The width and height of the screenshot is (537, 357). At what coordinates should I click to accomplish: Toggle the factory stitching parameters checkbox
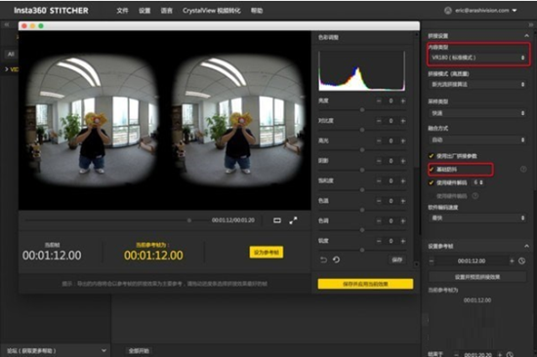432,156
